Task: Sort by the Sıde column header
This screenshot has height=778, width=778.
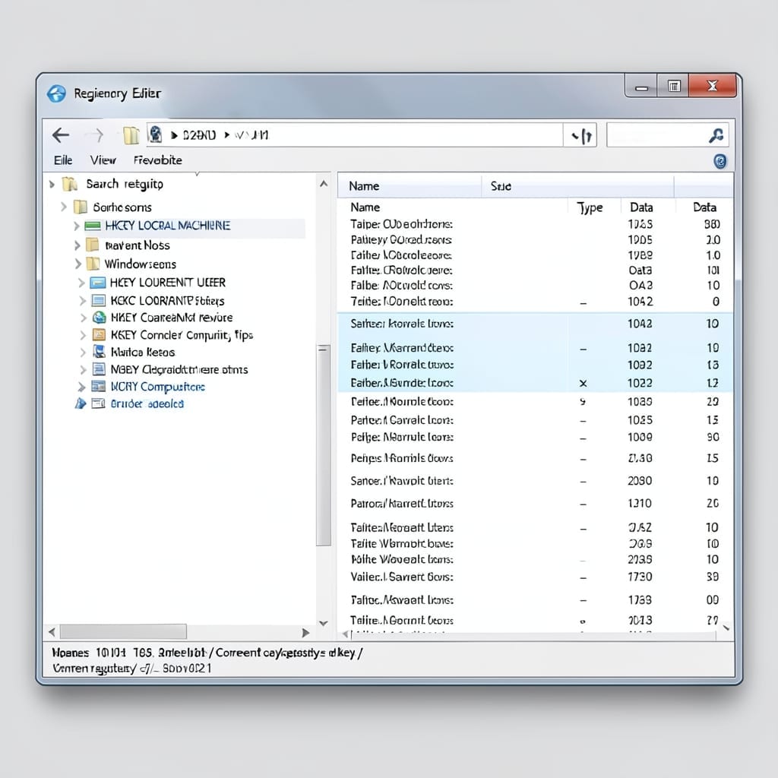Action: [577, 186]
